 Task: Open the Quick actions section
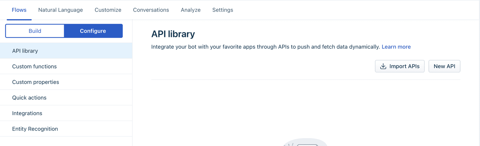pos(29,98)
